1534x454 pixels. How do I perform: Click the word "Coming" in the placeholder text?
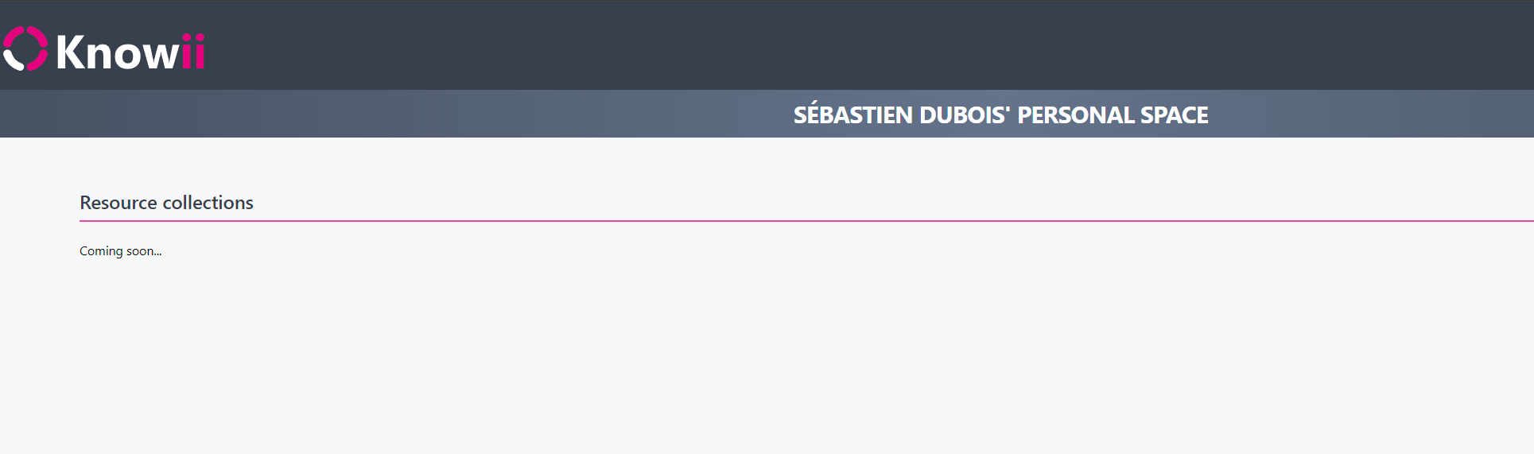coord(101,251)
